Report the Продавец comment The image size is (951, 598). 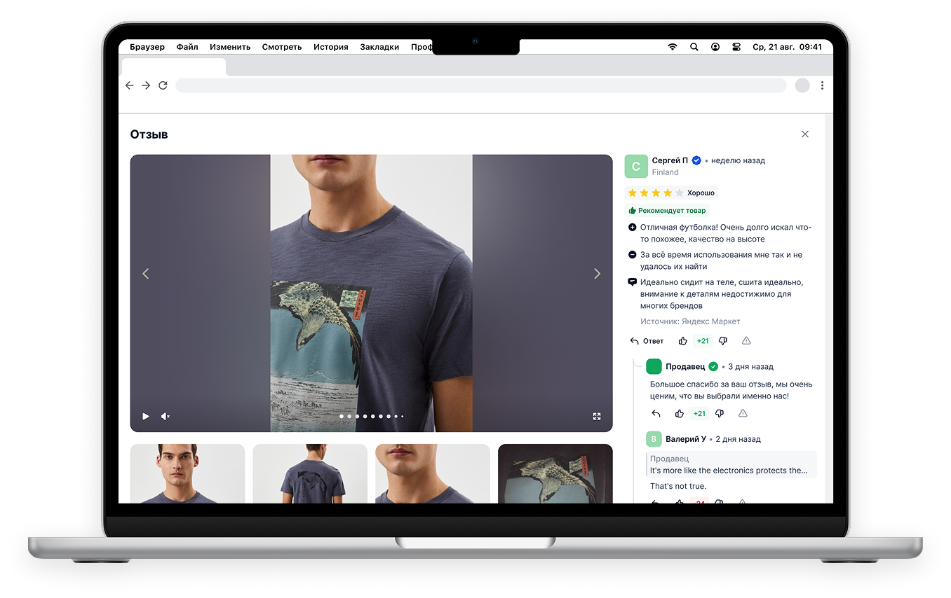tap(743, 414)
